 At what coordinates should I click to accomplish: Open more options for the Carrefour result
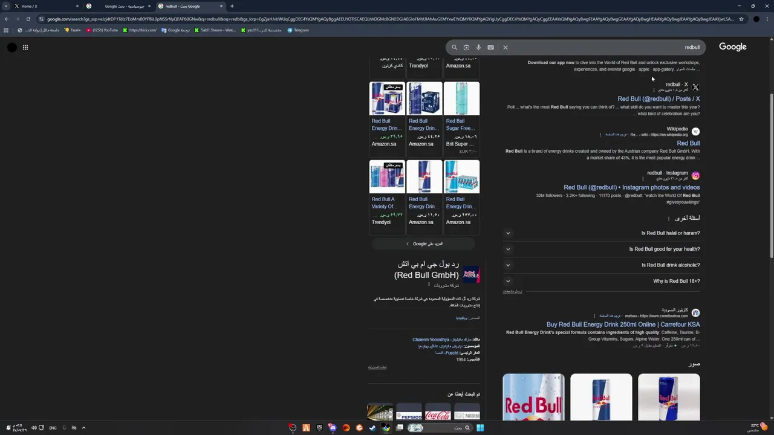pos(594,316)
